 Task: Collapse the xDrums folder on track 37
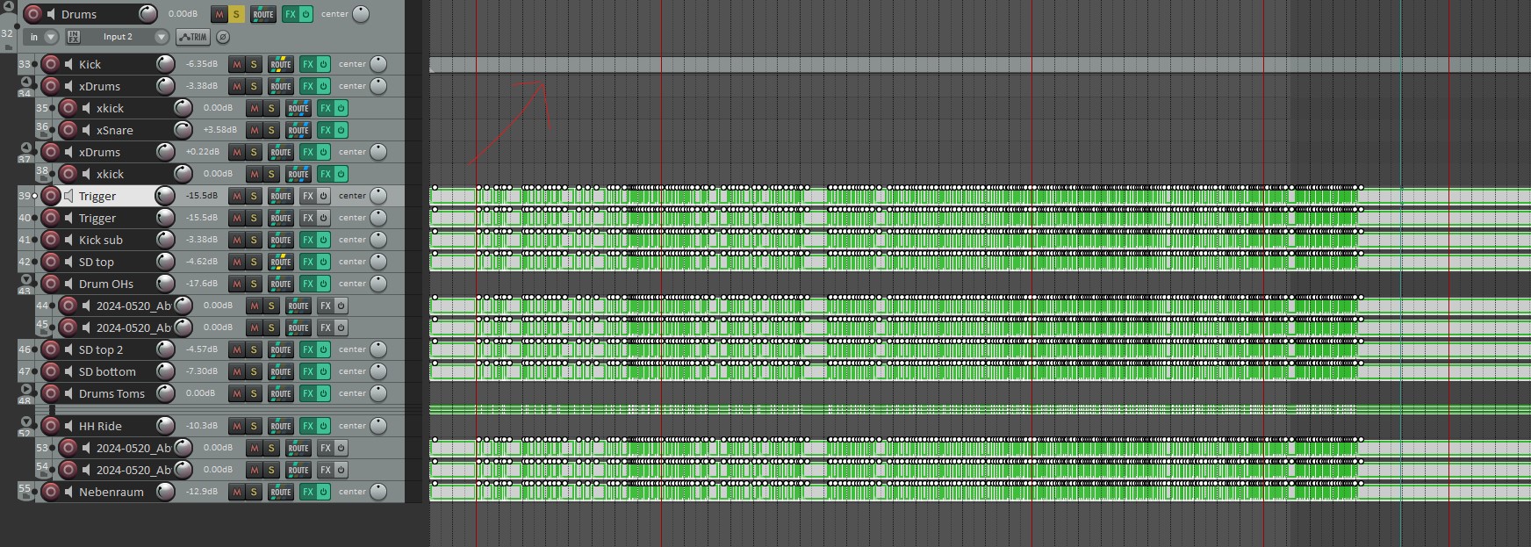point(26,148)
